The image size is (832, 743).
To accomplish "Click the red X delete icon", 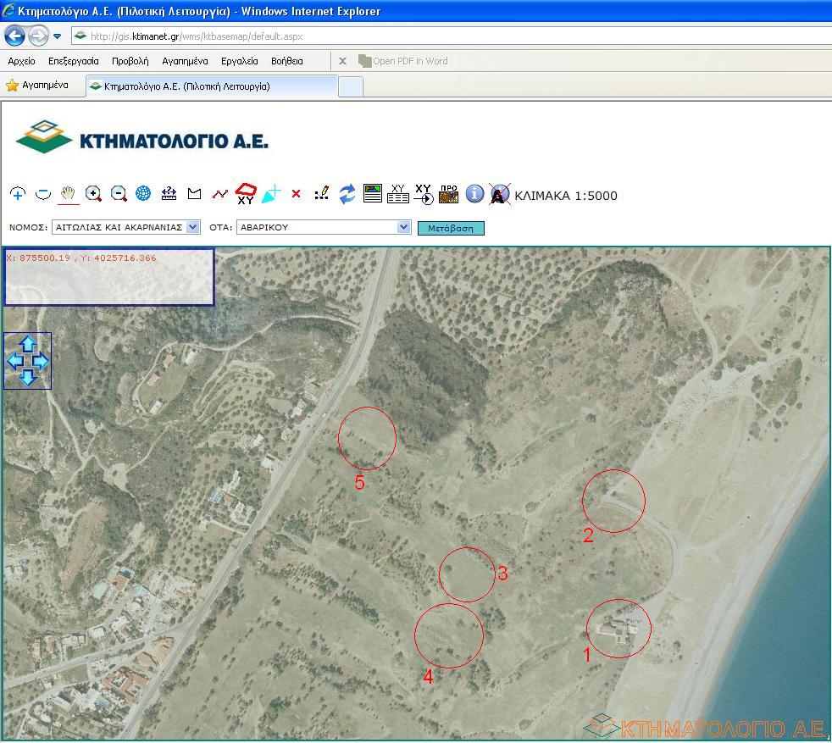I will [x=296, y=194].
